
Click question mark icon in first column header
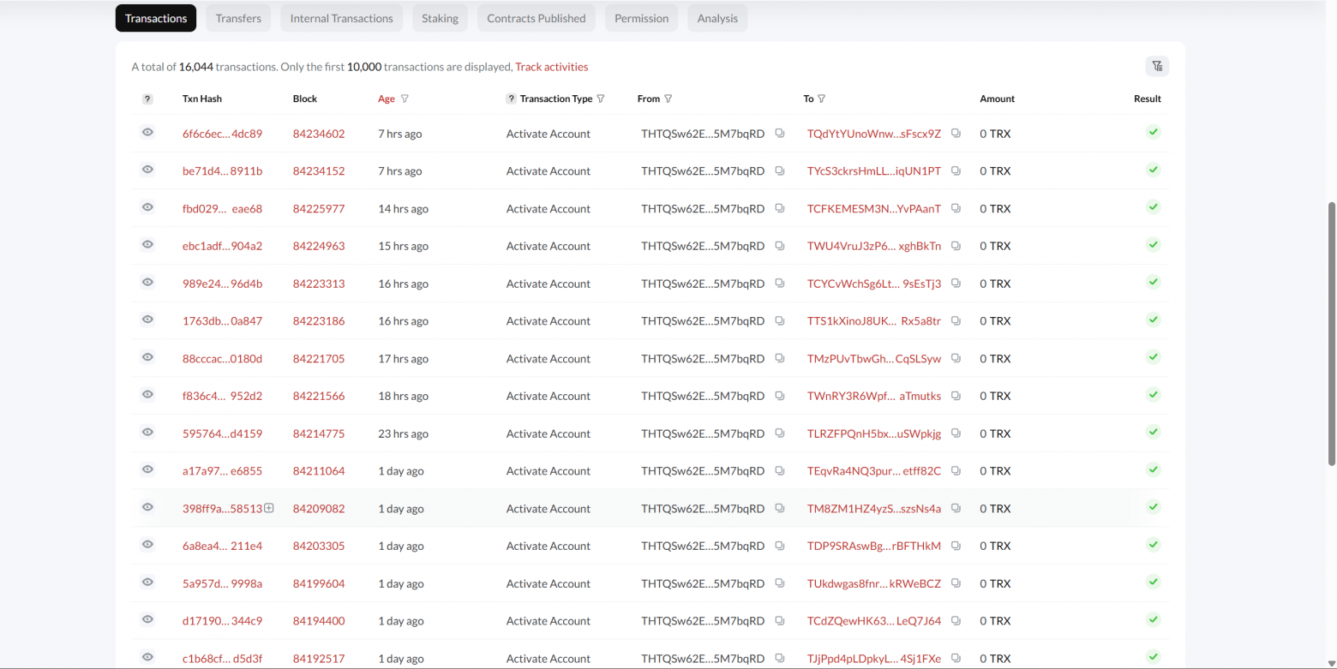147,99
